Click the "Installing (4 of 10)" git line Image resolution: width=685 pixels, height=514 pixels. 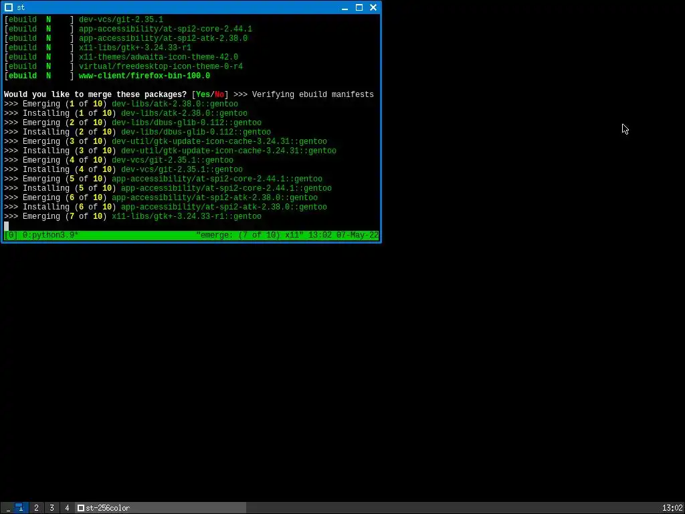(x=123, y=169)
